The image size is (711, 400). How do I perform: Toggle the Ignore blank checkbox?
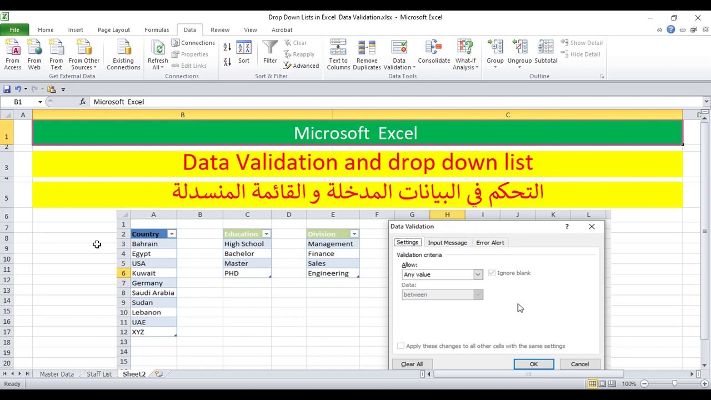point(492,273)
